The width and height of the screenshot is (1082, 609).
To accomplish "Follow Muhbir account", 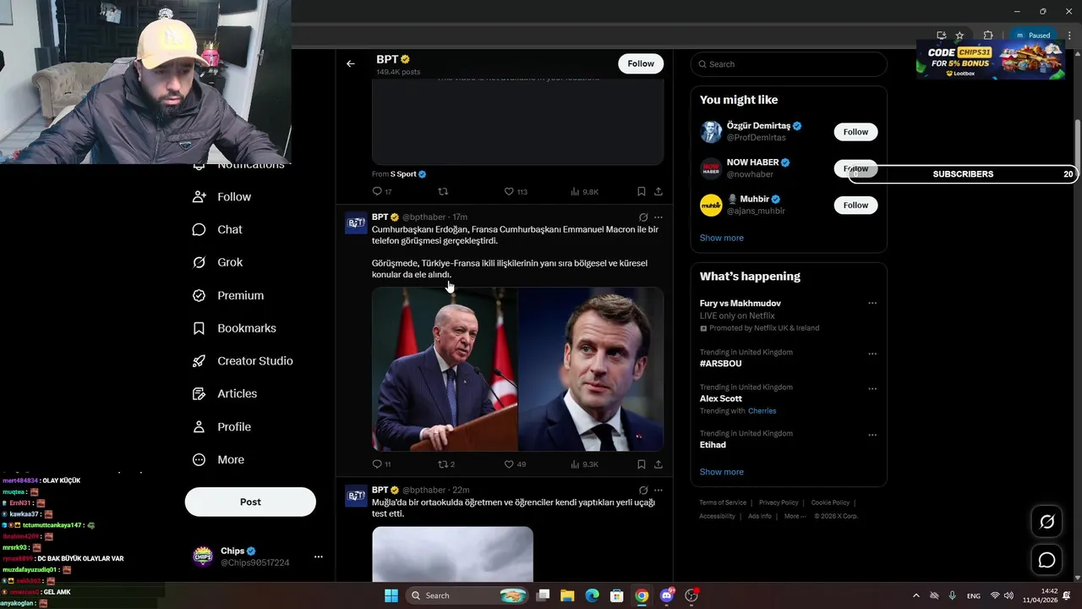I will point(855,206).
